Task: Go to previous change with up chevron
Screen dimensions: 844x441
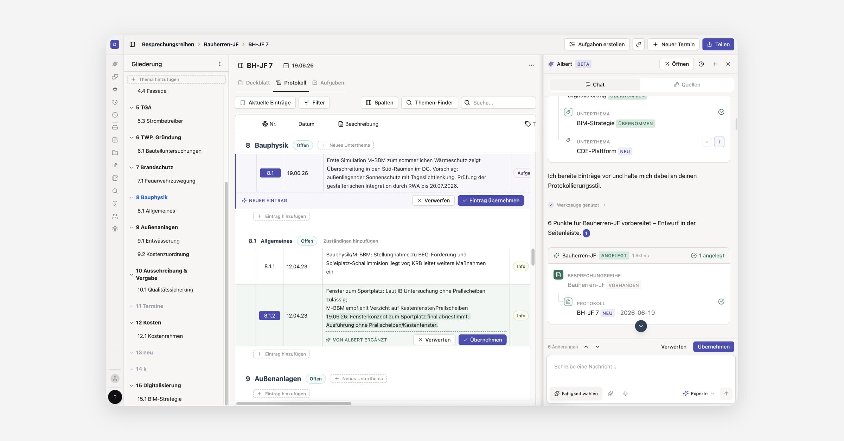Action: pos(586,347)
